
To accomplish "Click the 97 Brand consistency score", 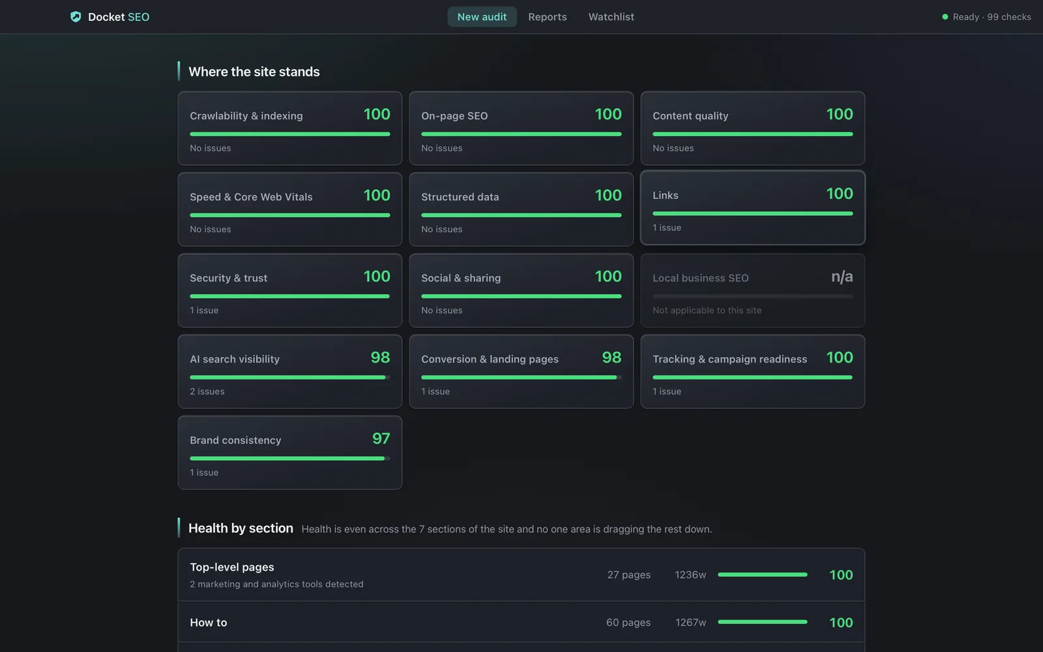I will click(381, 439).
